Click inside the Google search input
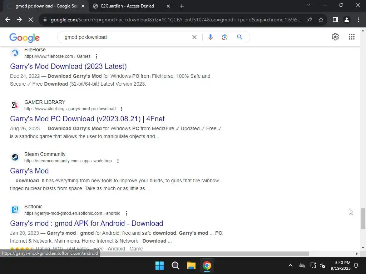 coord(126,37)
